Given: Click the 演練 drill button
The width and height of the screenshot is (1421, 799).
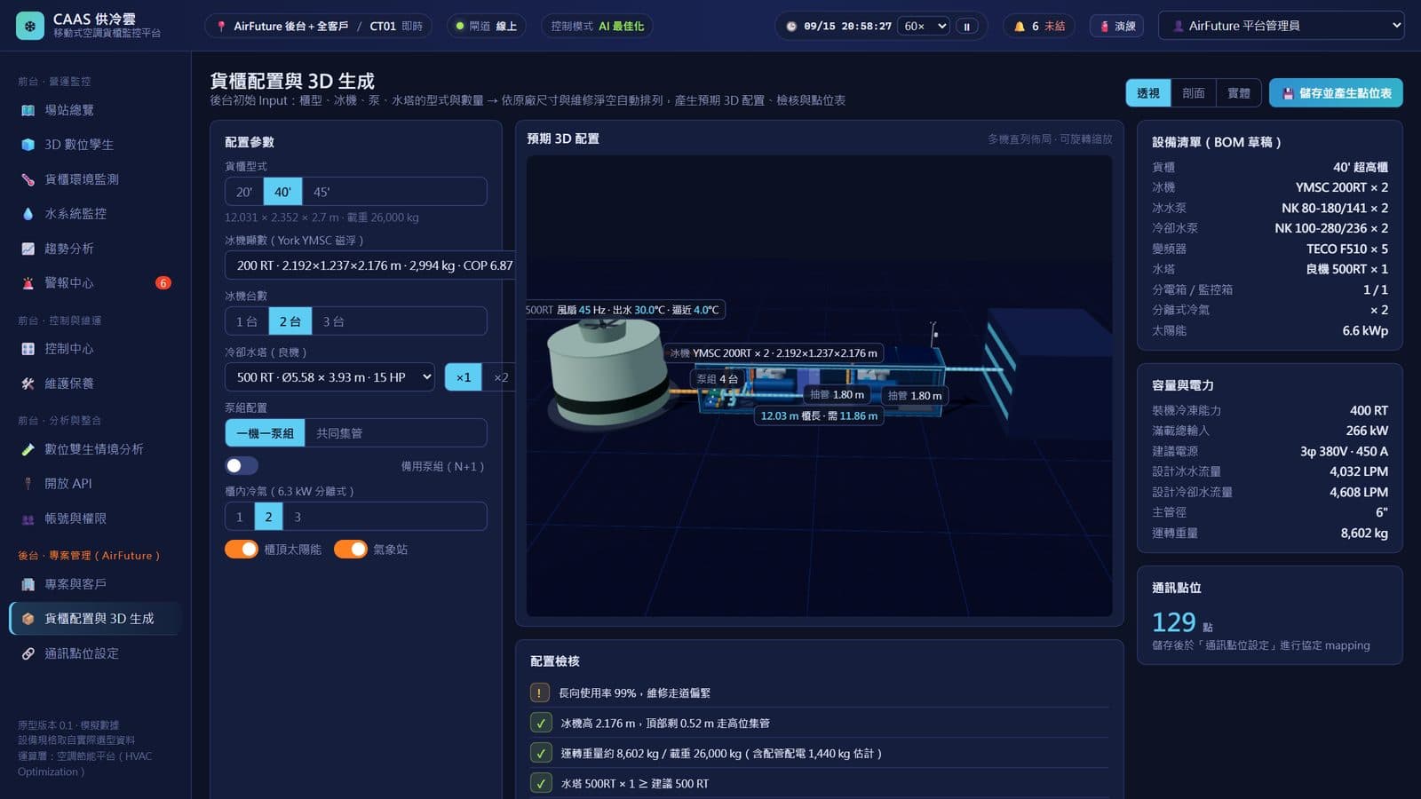Looking at the screenshot, I should (1116, 26).
